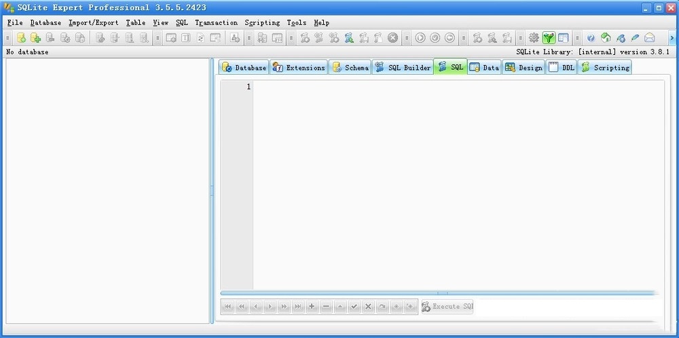Open the File menu
The width and height of the screenshot is (679, 338).
point(15,22)
